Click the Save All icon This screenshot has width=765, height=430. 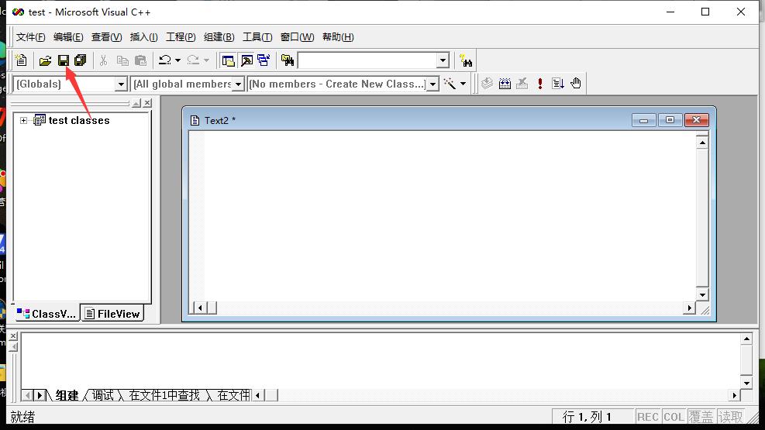(81, 60)
